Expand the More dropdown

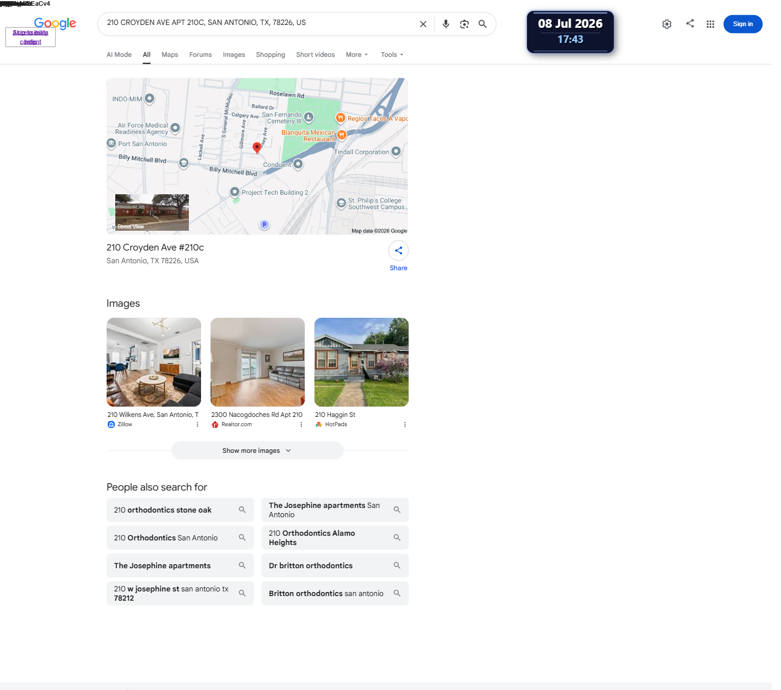357,55
